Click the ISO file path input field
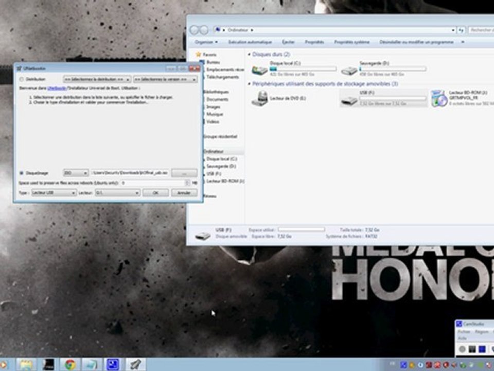This screenshot has width=494, height=371. tap(130, 173)
